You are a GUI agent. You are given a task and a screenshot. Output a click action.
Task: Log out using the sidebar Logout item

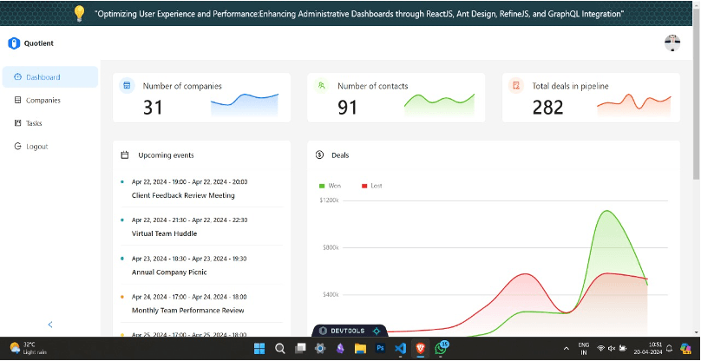(x=36, y=147)
